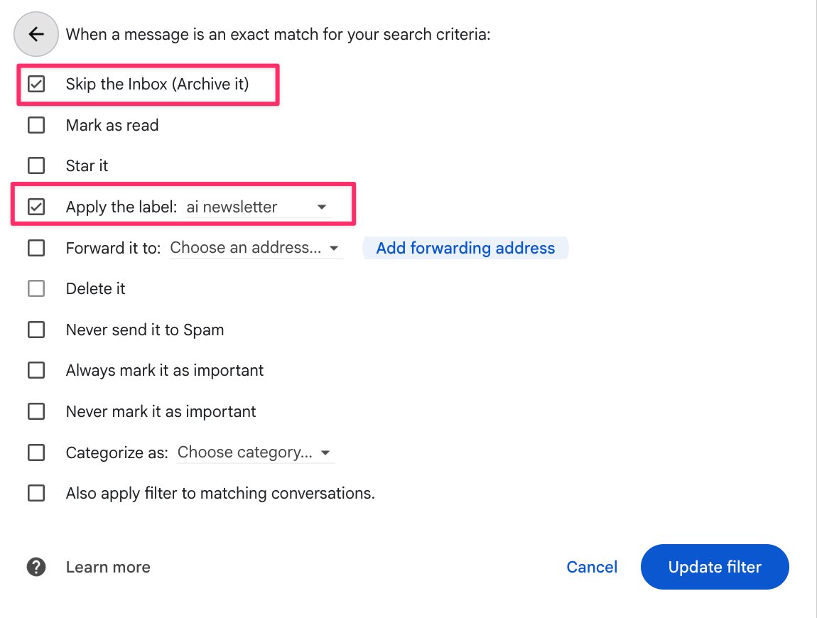The width and height of the screenshot is (817, 618).
Task: Cancel the filter changes
Action: pyautogui.click(x=592, y=567)
